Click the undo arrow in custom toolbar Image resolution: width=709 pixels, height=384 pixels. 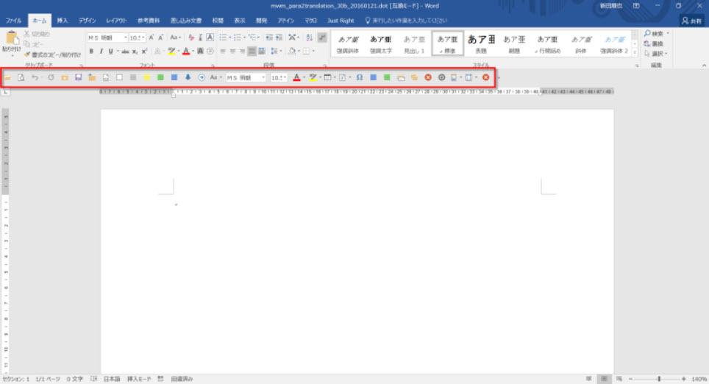tap(34, 77)
